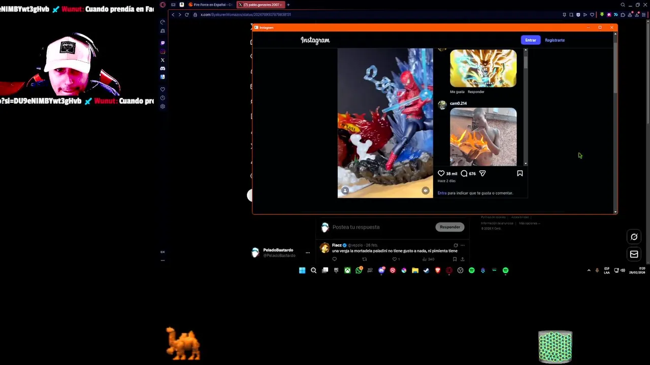
Task: Show tagged people on the reel
Action: click(345, 191)
